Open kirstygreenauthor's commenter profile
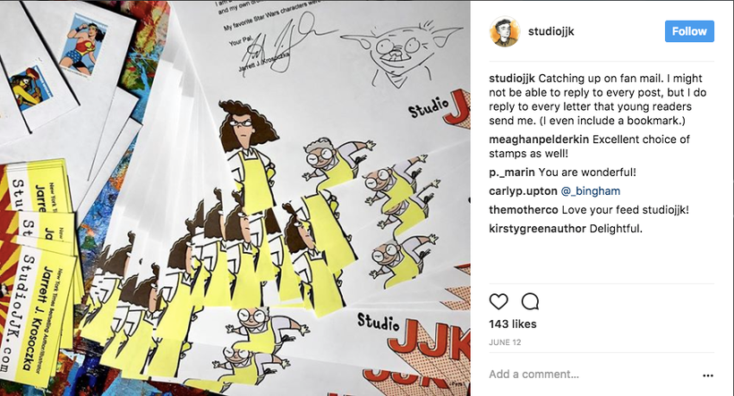The width and height of the screenshot is (734, 396). point(537,229)
